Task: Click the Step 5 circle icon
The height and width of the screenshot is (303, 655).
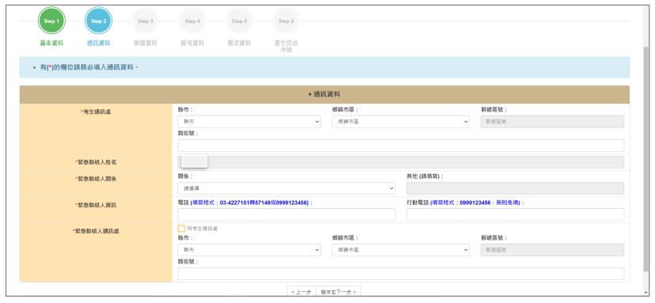Action: point(239,21)
